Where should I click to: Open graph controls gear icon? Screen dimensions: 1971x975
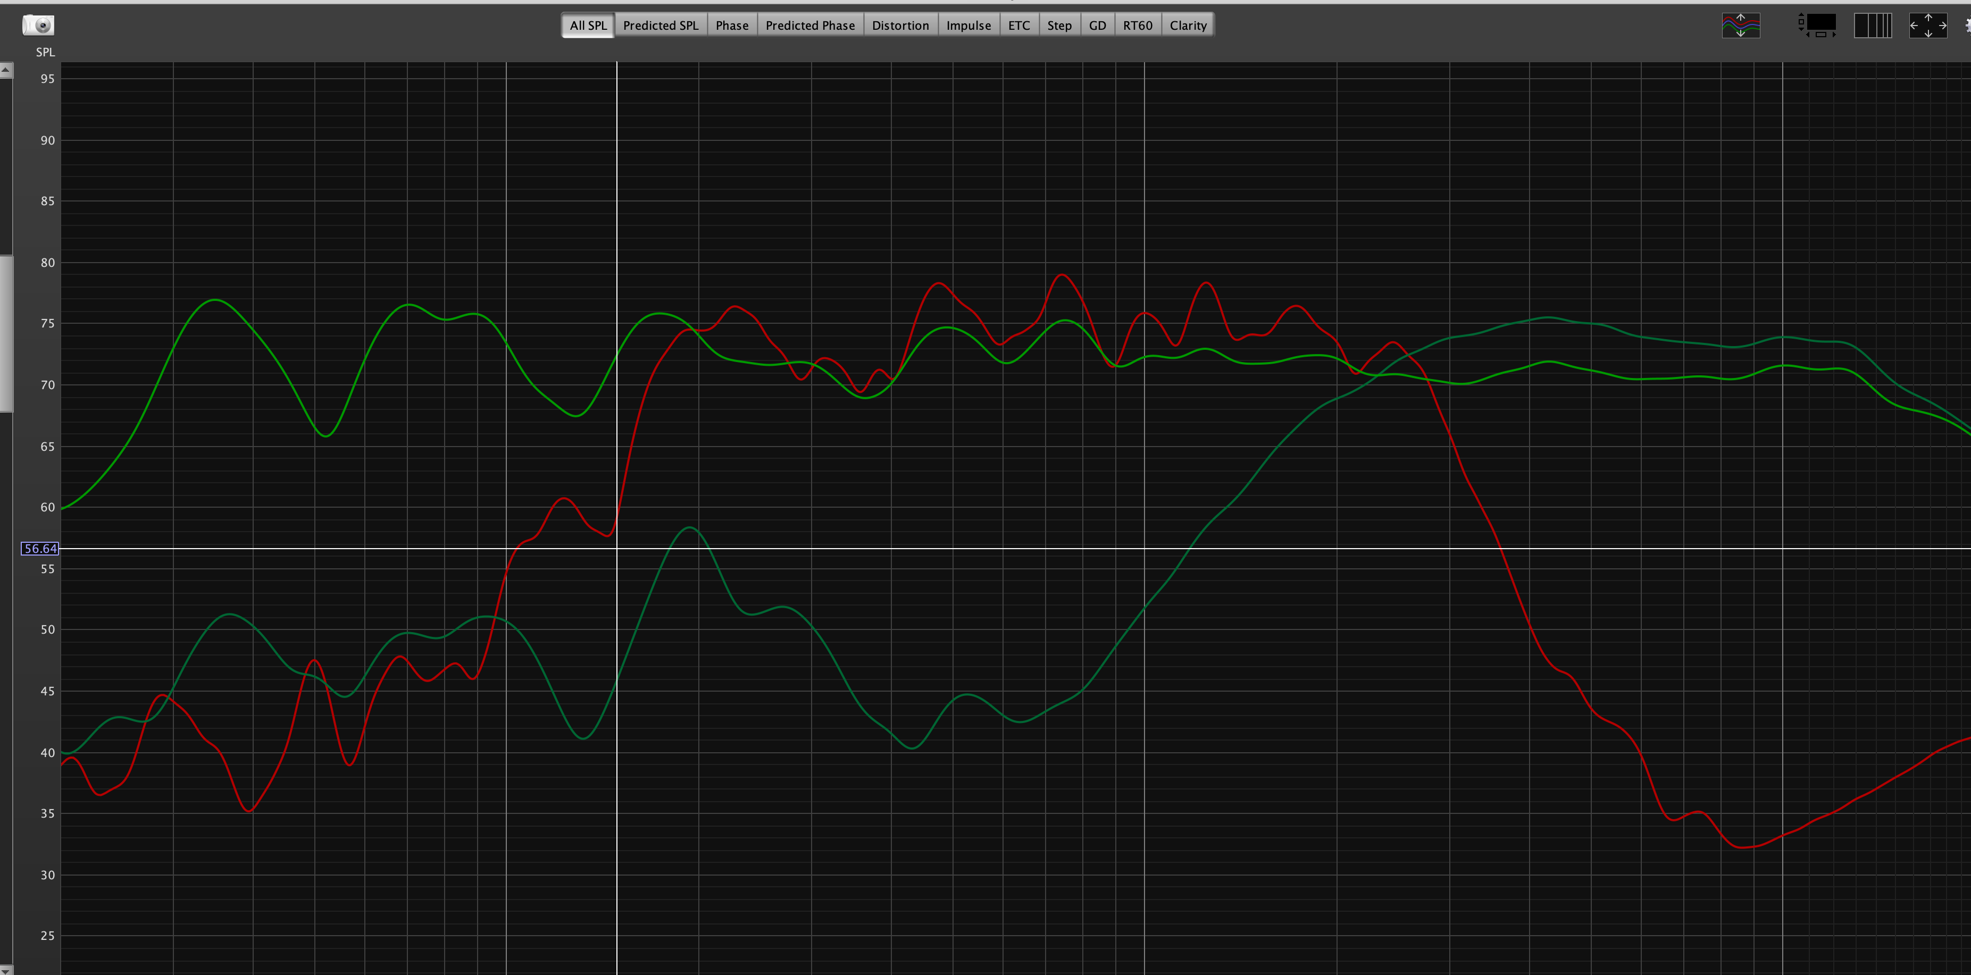point(1967,25)
